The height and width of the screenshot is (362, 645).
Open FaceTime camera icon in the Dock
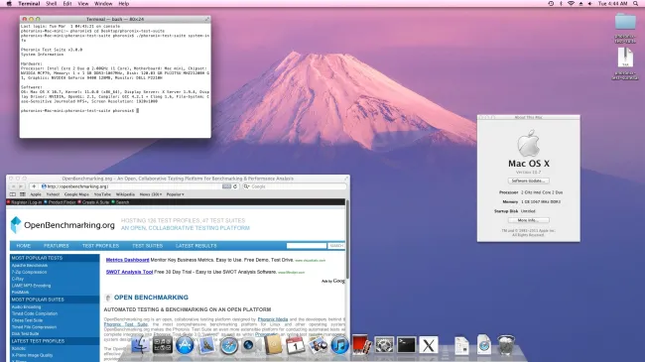251,345
